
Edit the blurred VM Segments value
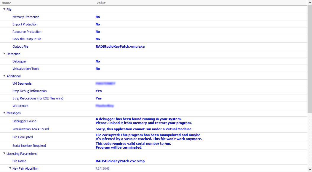pyautogui.click(x=105, y=83)
